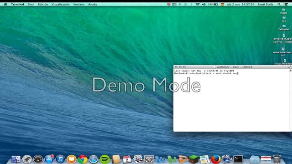Open Spotify from the Dock
The height and width of the screenshot is (164, 292).
tap(104, 159)
